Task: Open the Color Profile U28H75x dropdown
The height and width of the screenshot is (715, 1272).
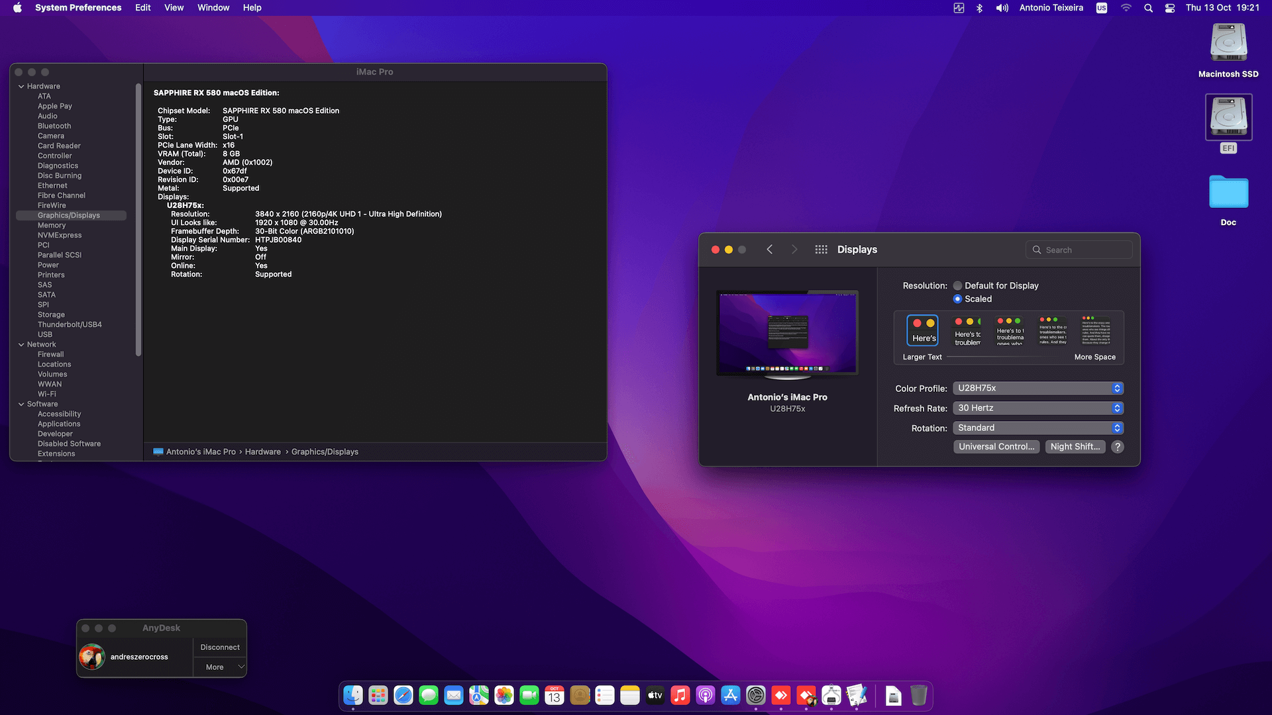Action: coord(1038,389)
